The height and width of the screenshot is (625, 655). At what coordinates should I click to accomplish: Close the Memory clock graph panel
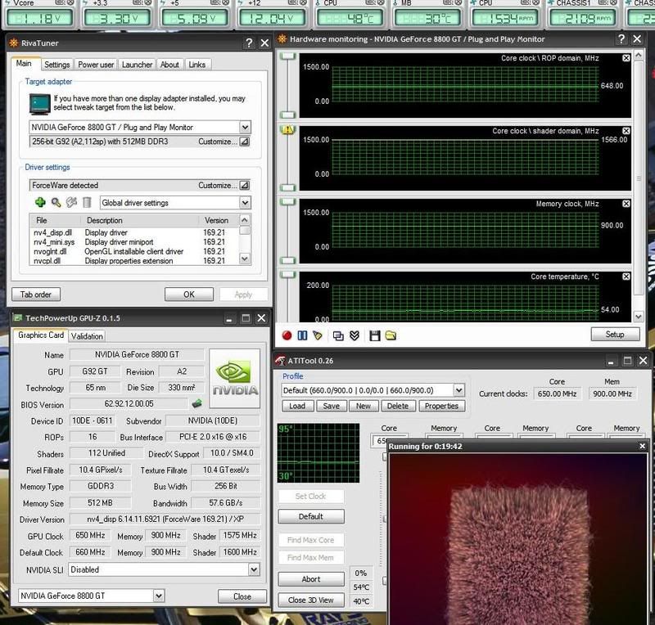click(626, 204)
